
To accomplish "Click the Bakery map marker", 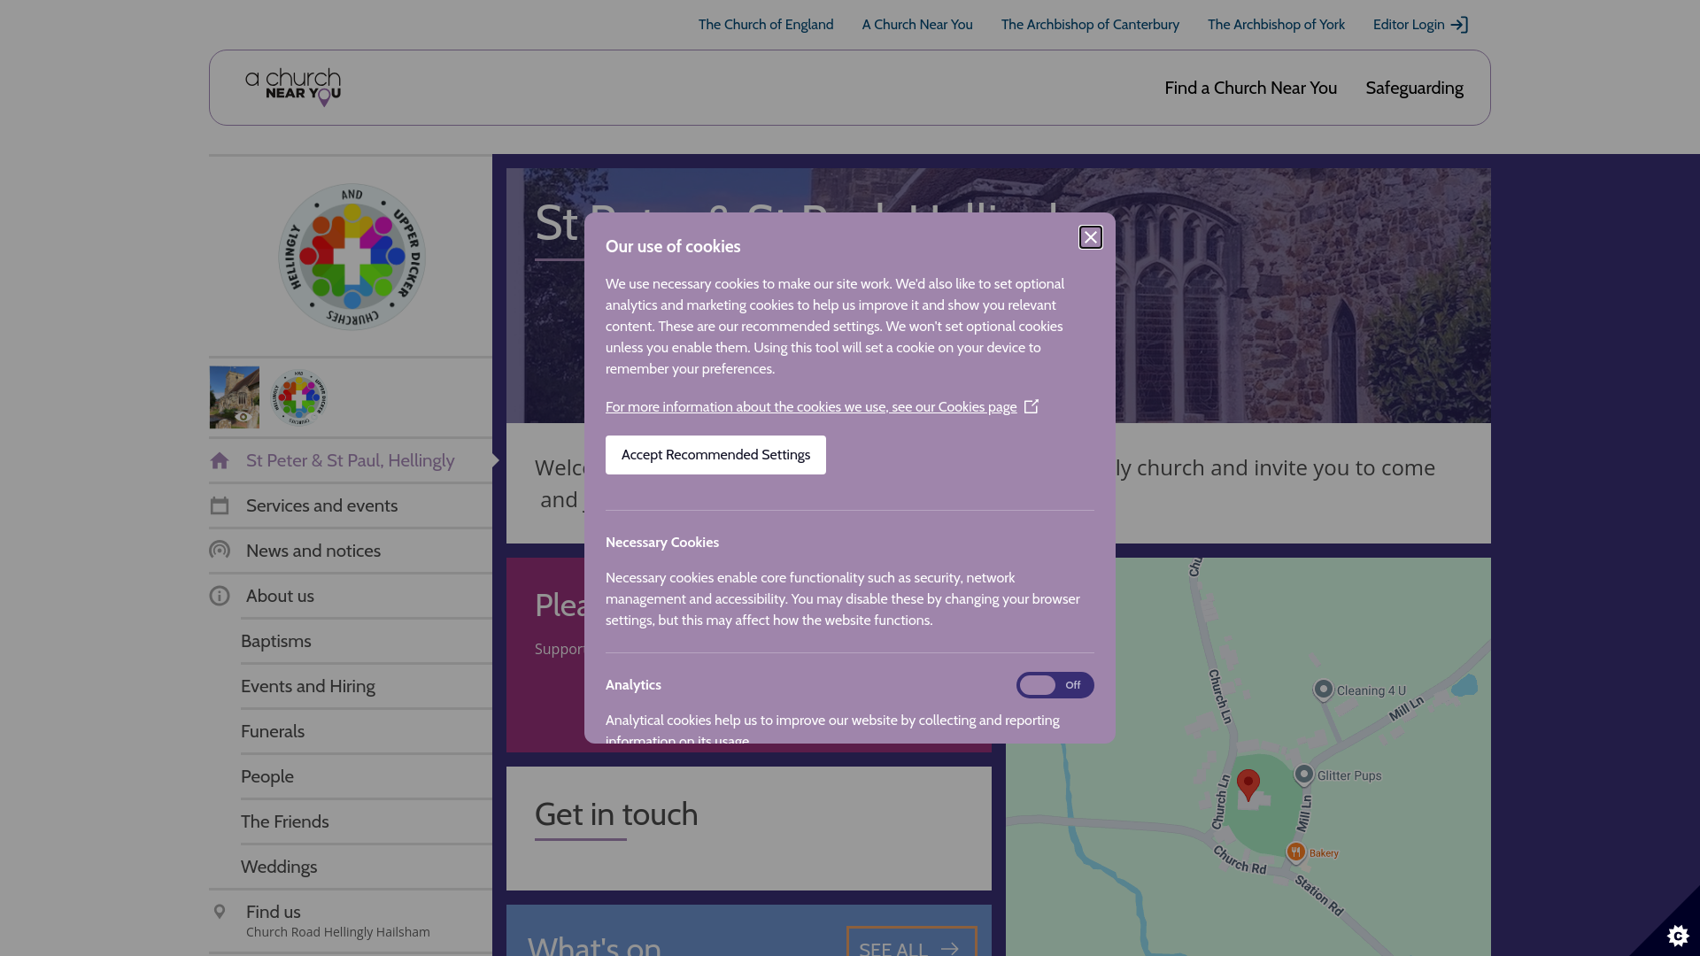I will pyautogui.click(x=1295, y=852).
